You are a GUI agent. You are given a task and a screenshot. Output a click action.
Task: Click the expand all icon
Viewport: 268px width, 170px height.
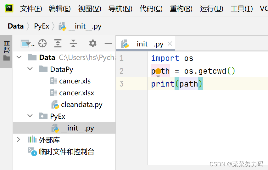[58, 43]
